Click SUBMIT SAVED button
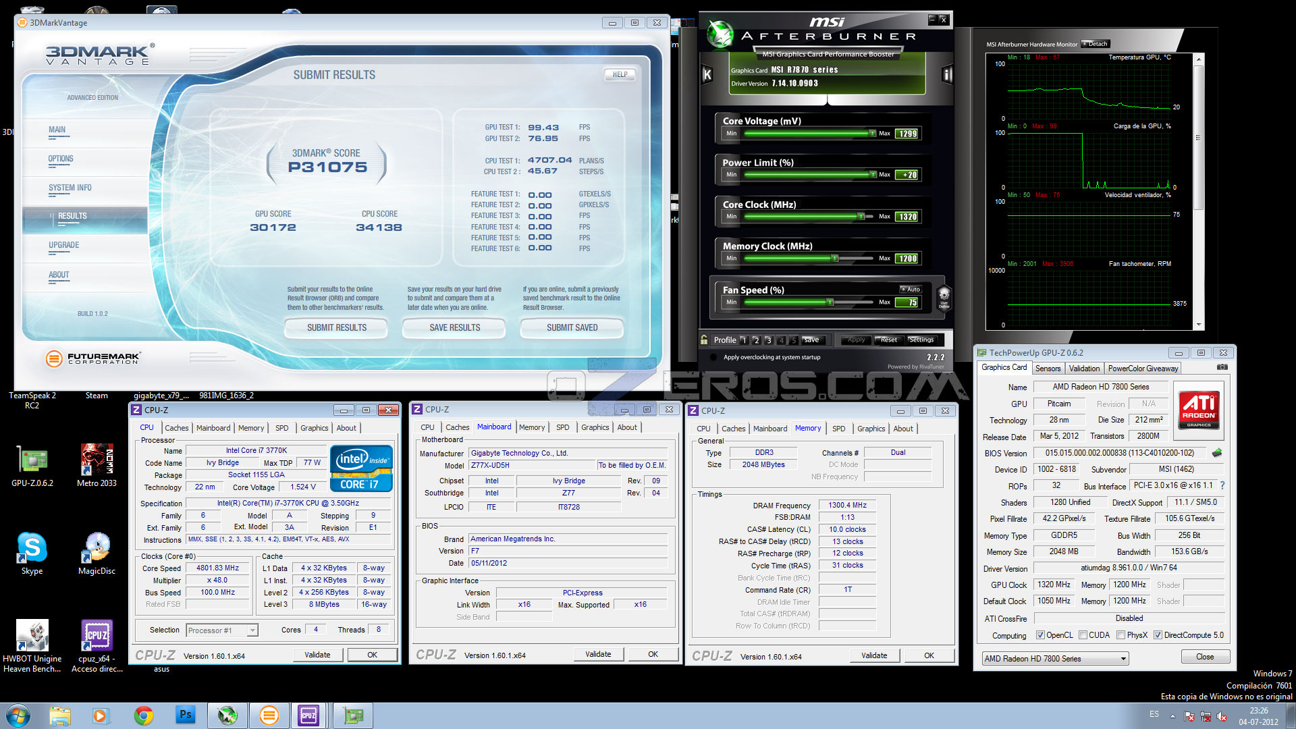The image size is (1296, 729). (572, 327)
